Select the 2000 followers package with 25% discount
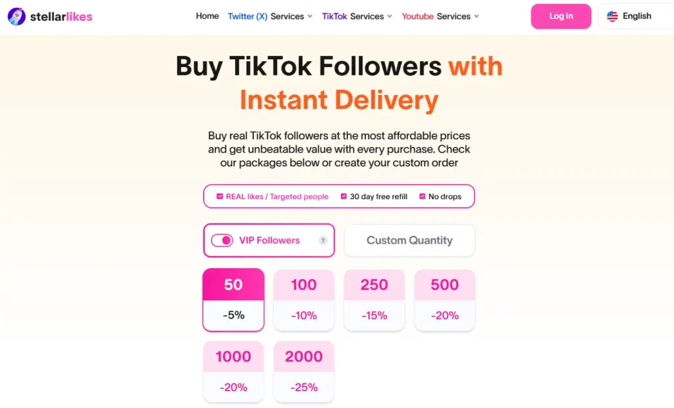 [303, 371]
